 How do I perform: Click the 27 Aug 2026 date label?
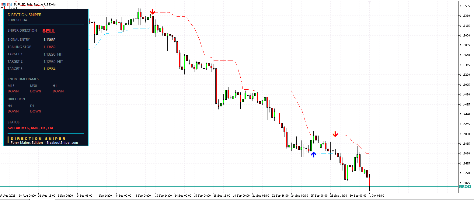[8, 195]
